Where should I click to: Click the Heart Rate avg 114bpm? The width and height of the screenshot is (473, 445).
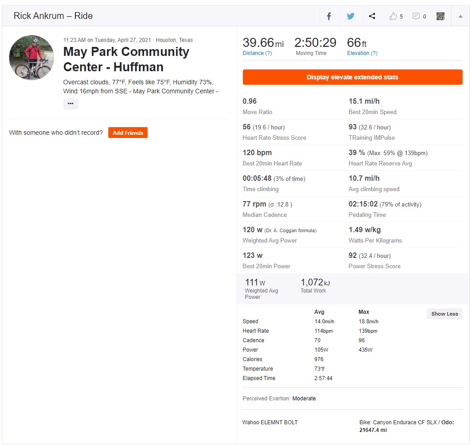pos(323,331)
